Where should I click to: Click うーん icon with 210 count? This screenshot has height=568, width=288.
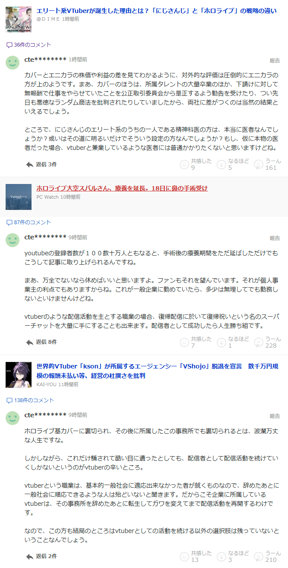(259, 556)
